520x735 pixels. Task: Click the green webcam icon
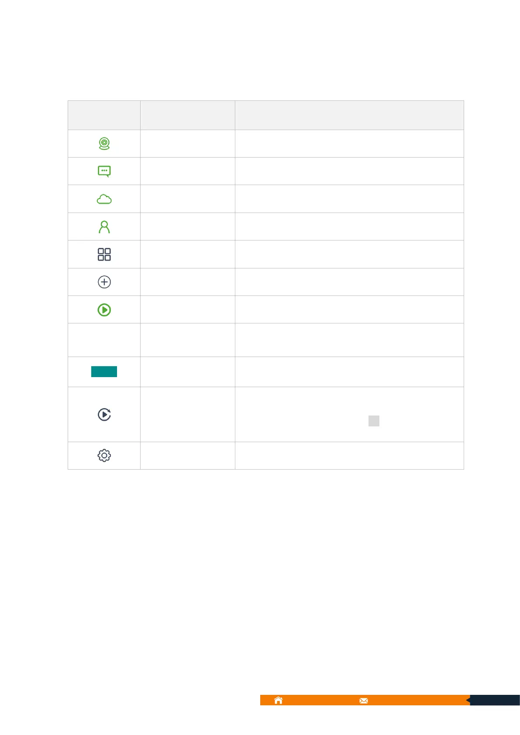[104, 144]
